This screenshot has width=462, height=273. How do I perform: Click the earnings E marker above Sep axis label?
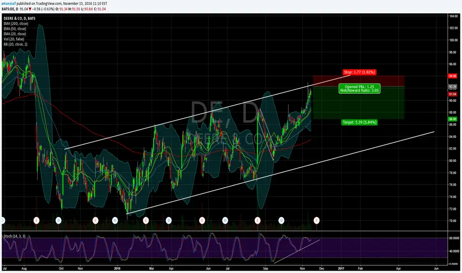click(257, 220)
